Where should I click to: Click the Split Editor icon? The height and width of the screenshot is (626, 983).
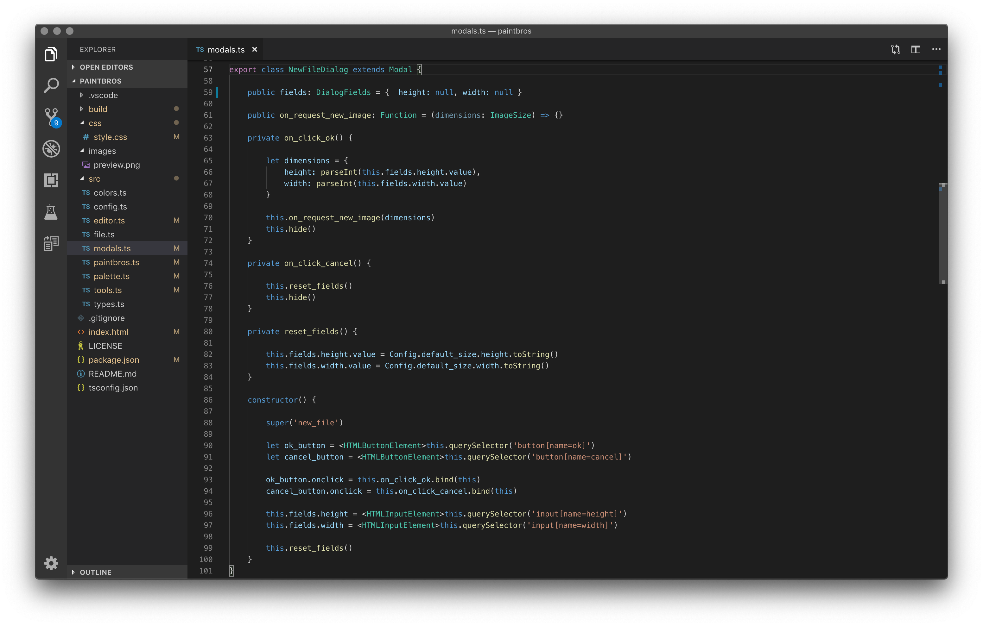[916, 49]
